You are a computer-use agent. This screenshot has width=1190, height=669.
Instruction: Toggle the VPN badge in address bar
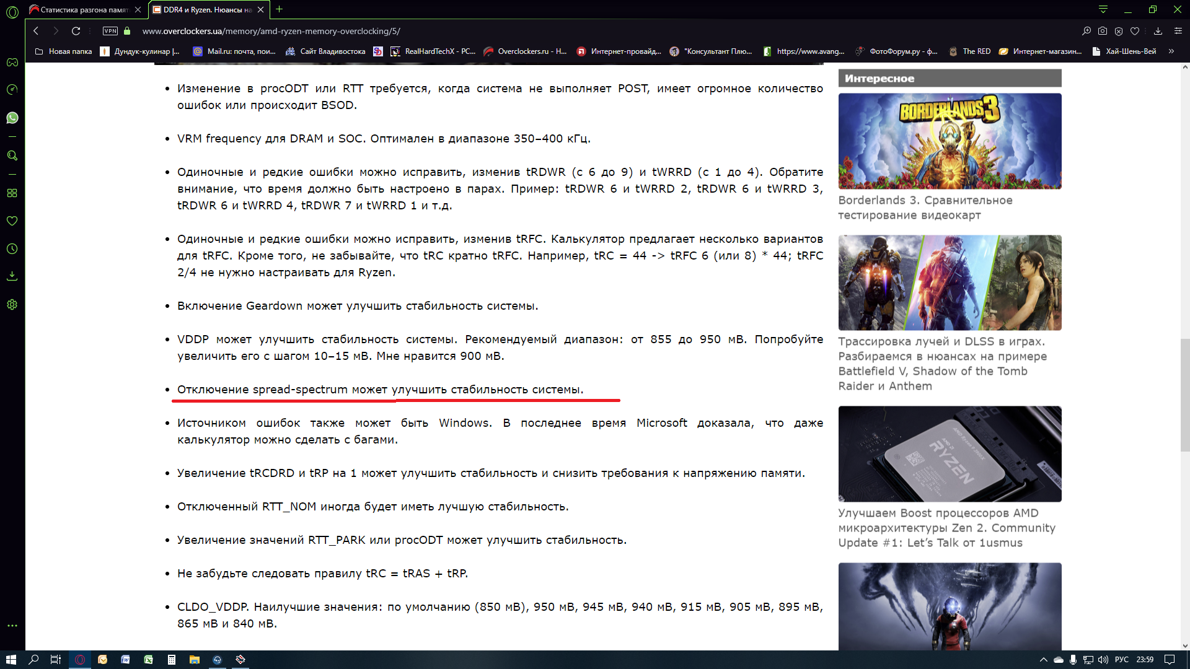110,31
